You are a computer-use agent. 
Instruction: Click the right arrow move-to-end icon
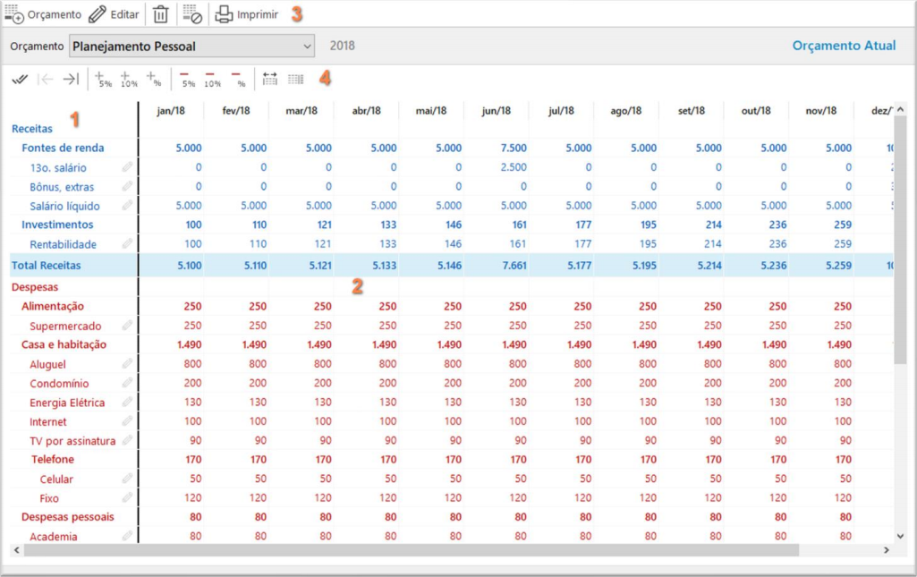click(71, 80)
